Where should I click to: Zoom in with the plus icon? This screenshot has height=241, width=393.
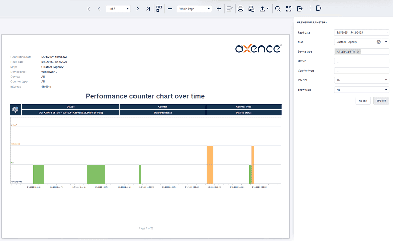pos(219,9)
